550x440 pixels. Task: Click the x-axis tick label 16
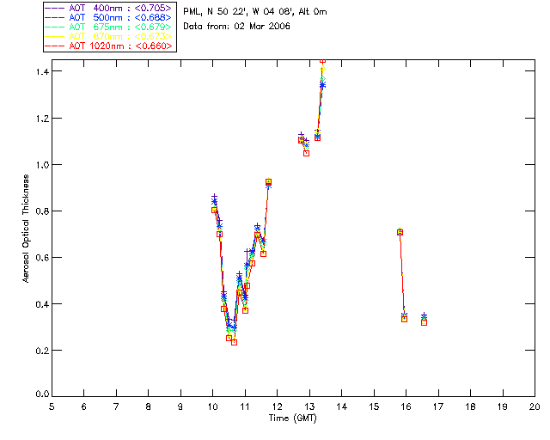pyautogui.click(x=406, y=407)
